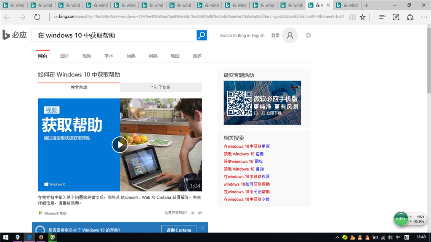This screenshot has width=431, height=242.
Task: Click the browser address bar URL
Action: tap(199, 16)
